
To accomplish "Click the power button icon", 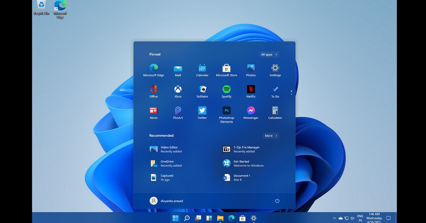I will coord(277,201).
